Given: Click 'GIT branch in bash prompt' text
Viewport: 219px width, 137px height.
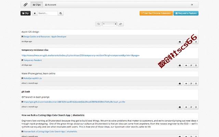Looking at the screenshot, I should tap(36, 97).
